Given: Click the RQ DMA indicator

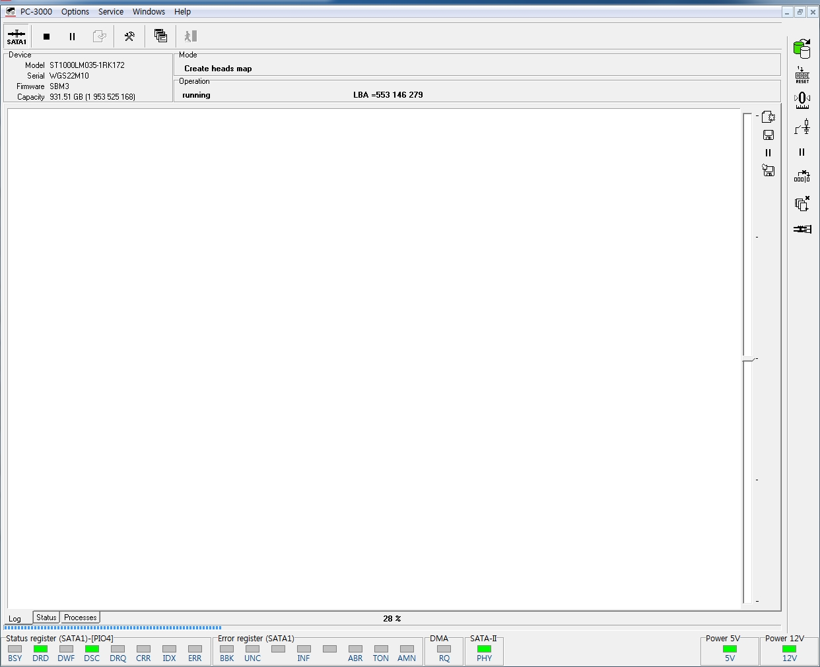Looking at the screenshot, I should coord(444,649).
